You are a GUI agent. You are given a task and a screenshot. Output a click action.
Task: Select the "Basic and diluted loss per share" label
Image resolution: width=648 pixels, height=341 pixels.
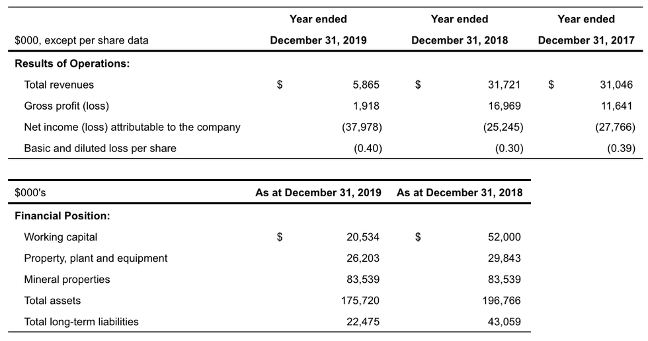click(x=100, y=148)
